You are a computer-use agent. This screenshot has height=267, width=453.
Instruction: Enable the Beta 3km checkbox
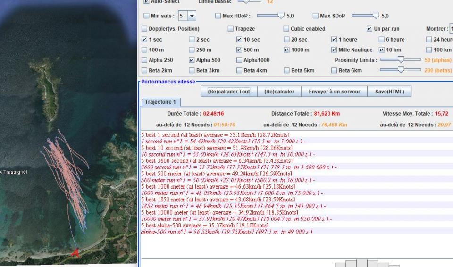(x=192, y=70)
